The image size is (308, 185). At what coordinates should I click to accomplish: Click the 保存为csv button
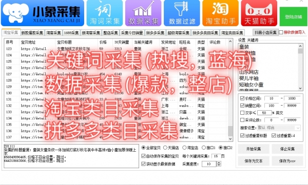tap(287, 161)
